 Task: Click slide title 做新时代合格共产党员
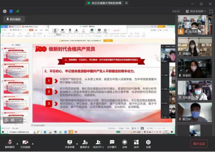click(x=72, y=49)
